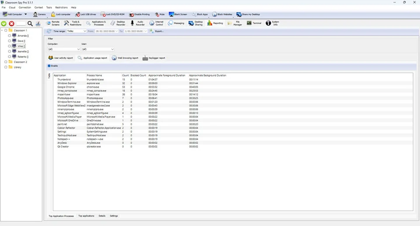Open the File menu
420x226 pixels.
3,7
